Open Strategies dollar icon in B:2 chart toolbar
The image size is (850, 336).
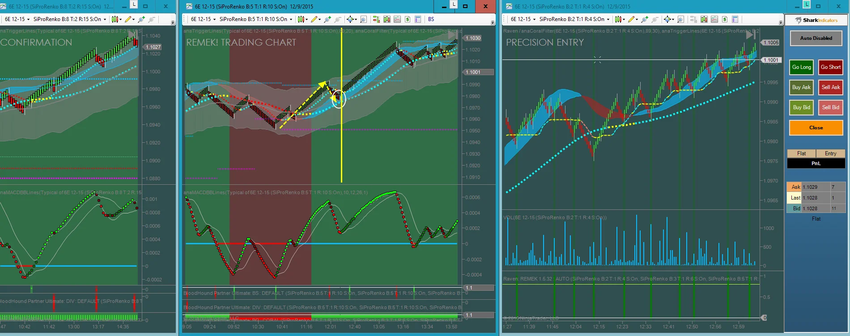coord(725,19)
